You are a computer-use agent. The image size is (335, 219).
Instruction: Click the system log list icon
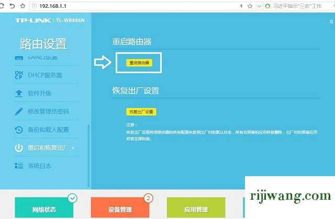[19, 166]
